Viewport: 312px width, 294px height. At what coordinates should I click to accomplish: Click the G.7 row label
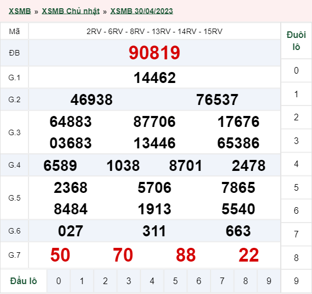tap(14, 255)
